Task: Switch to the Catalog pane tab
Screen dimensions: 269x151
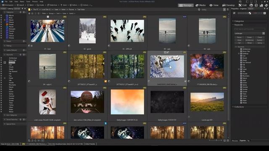Action: [x=10, y=8]
